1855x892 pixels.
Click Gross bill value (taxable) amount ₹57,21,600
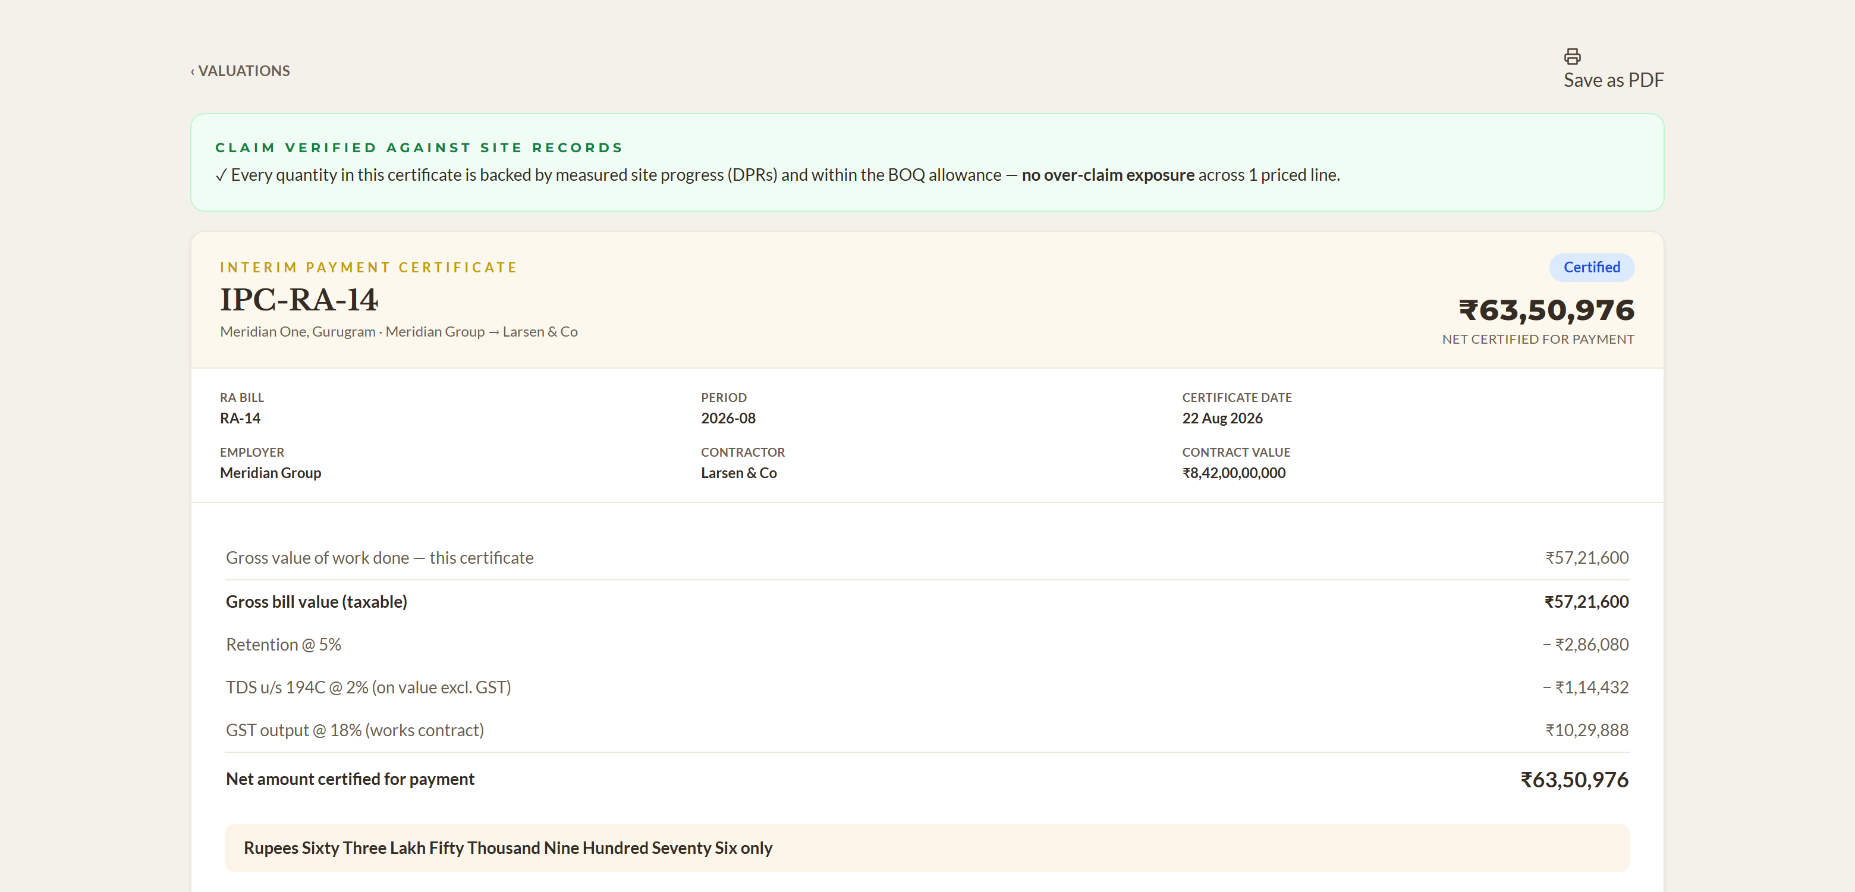[x=1586, y=602]
